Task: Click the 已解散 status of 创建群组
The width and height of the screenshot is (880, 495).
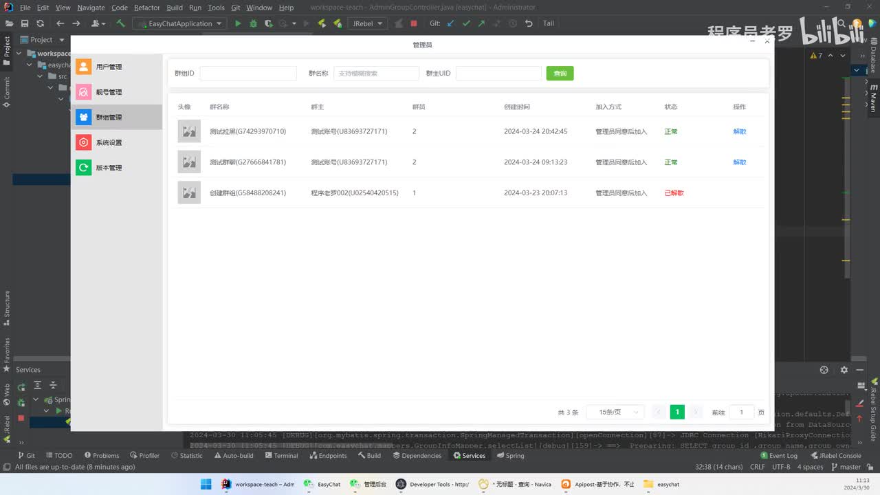Action: click(x=674, y=193)
